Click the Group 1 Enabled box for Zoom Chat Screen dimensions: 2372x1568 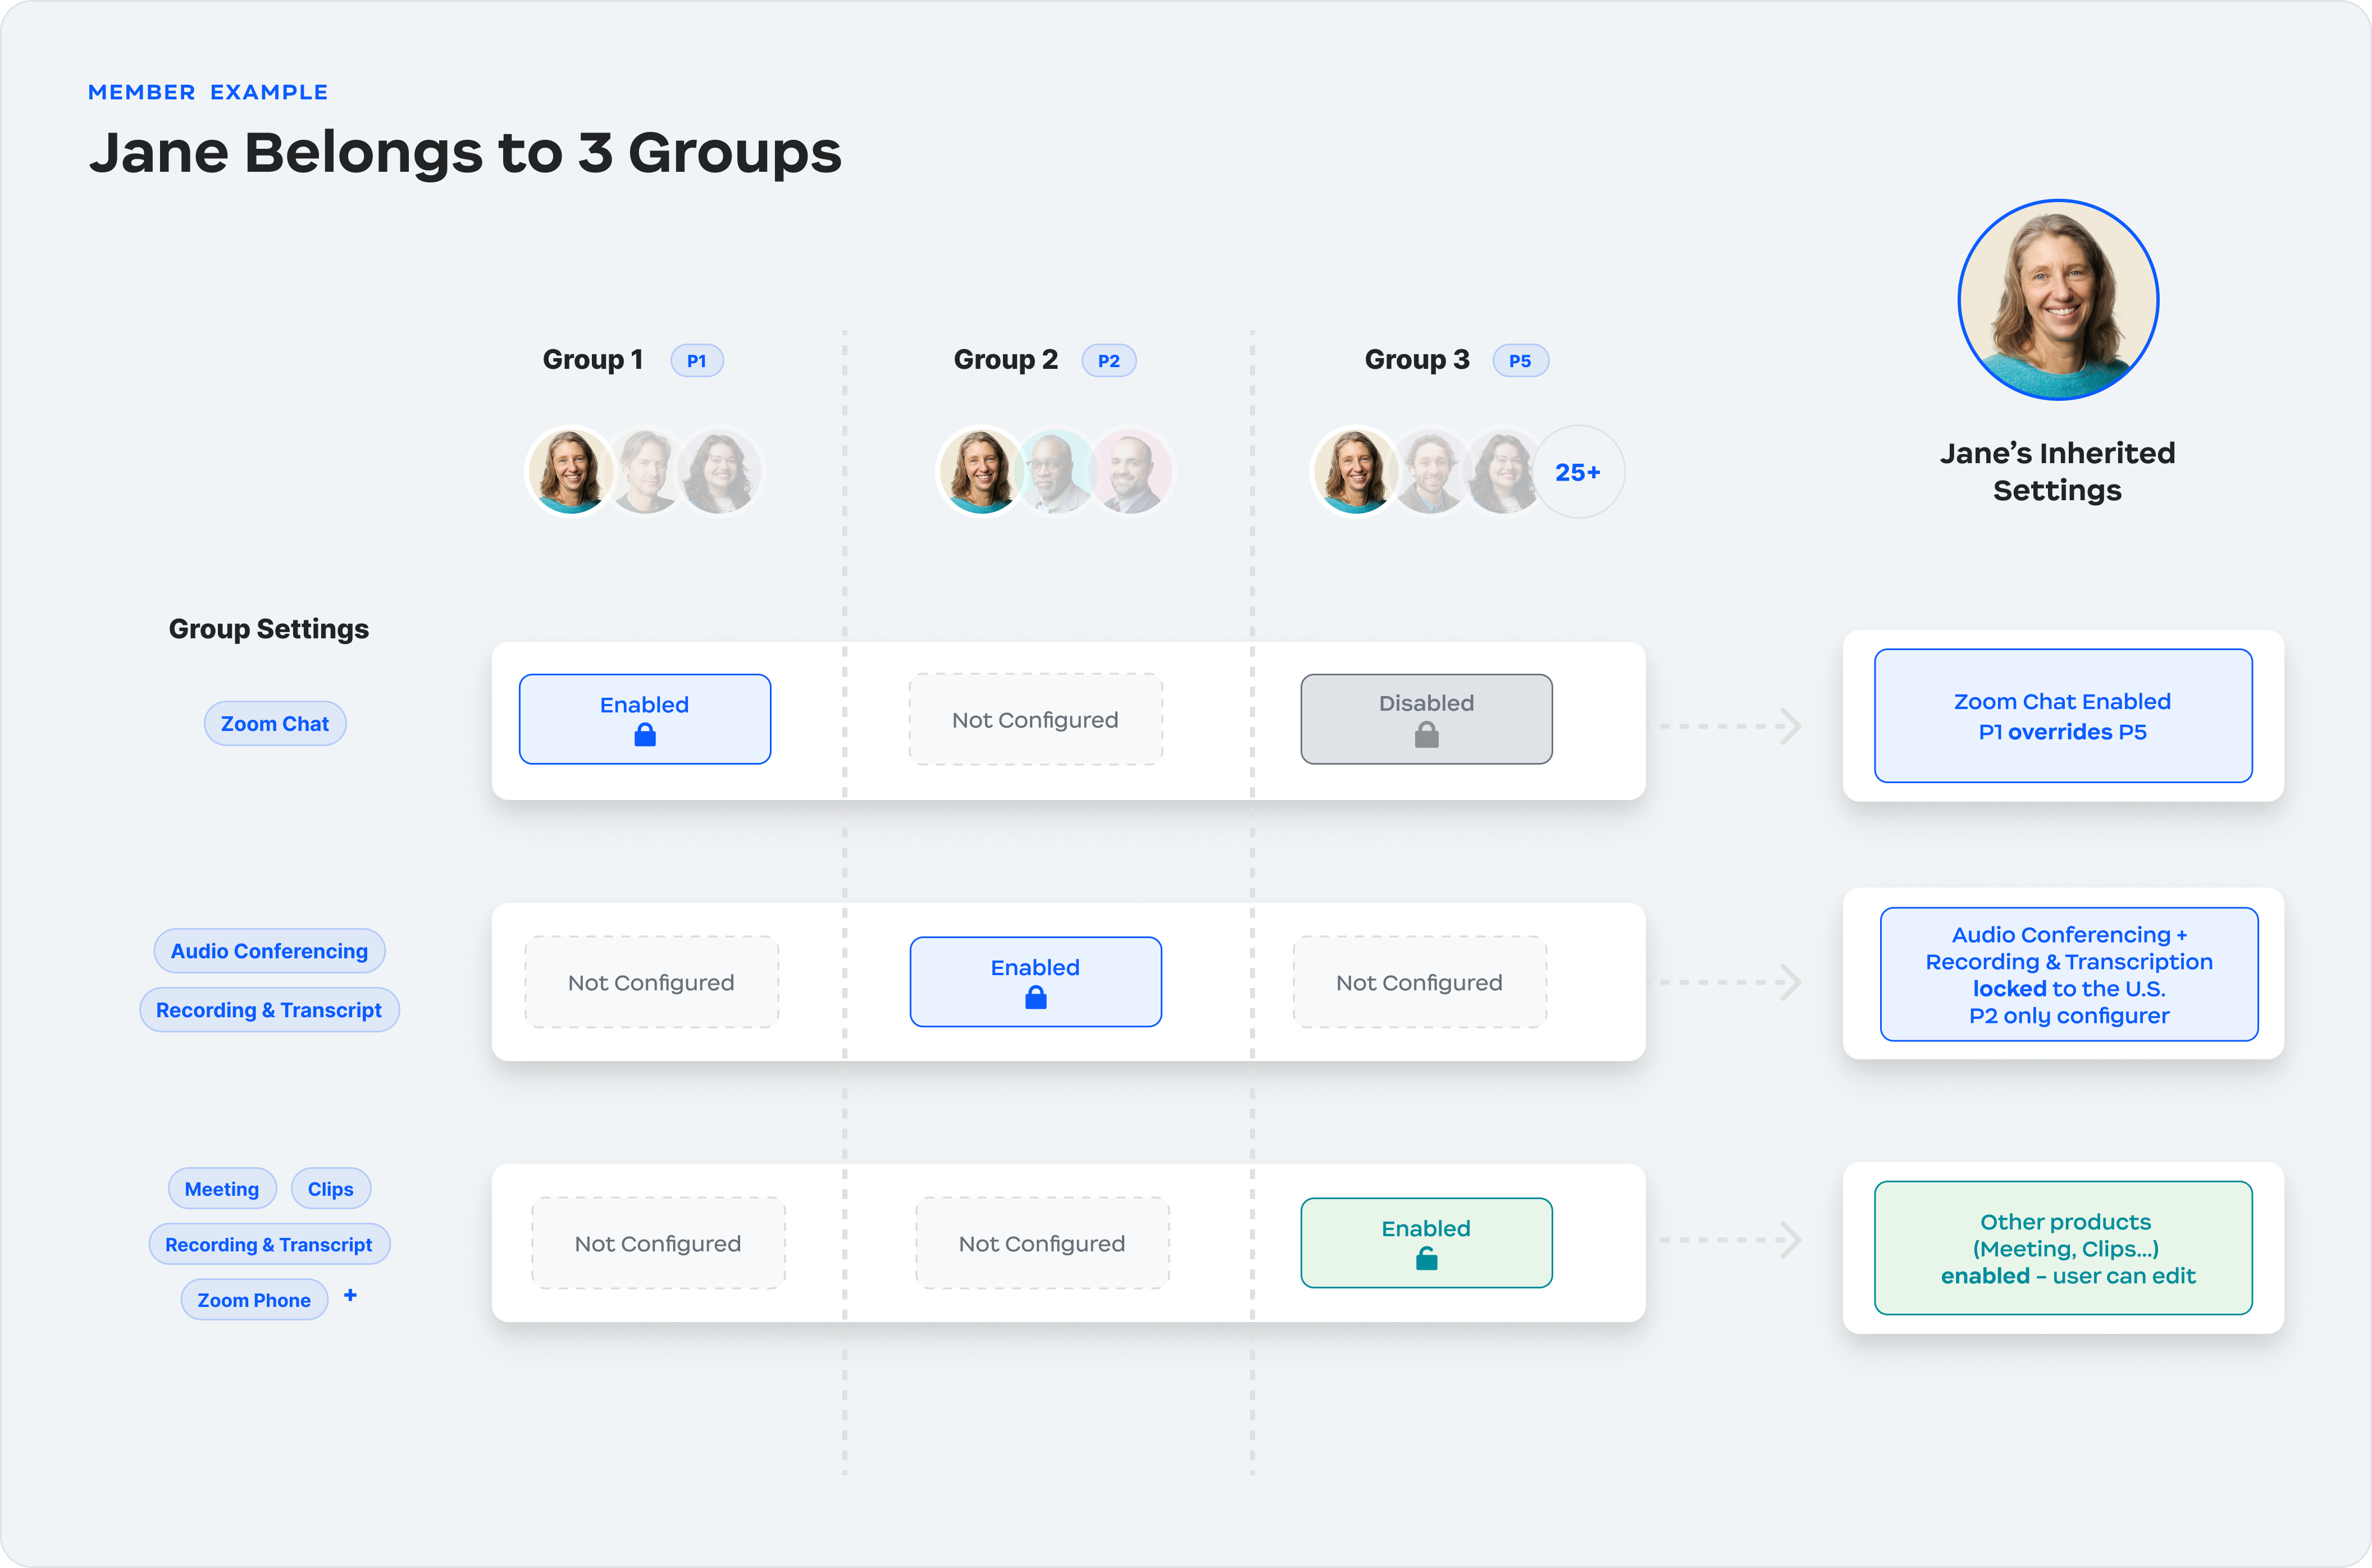pyautogui.click(x=645, y=719)
